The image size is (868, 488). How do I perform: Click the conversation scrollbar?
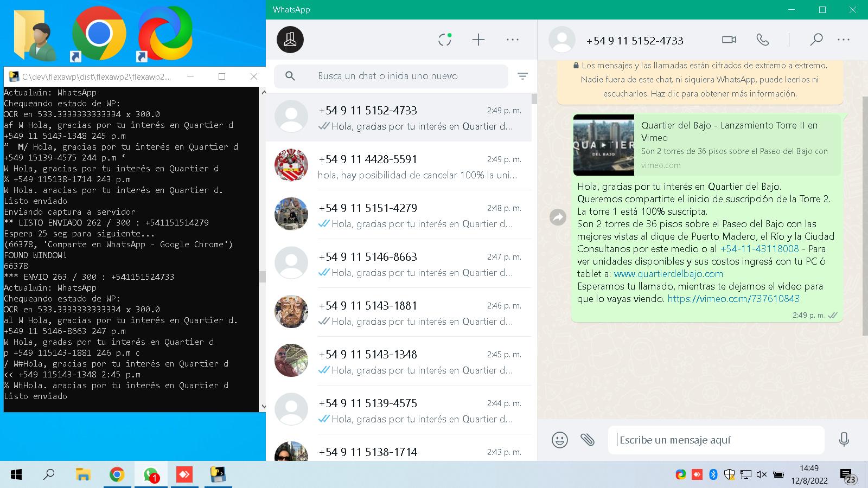(865, 216)
